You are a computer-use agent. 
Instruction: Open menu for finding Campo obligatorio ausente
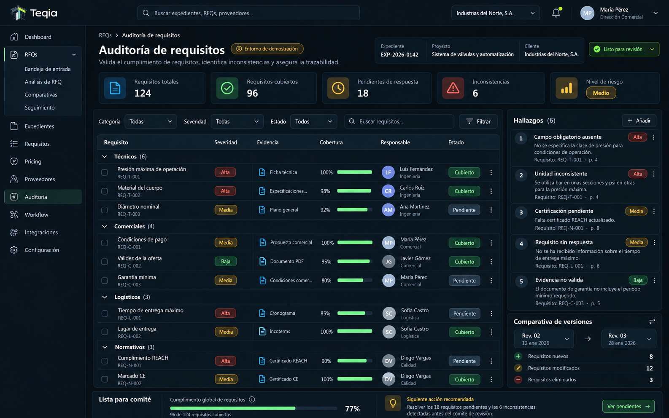pos(654,137)
